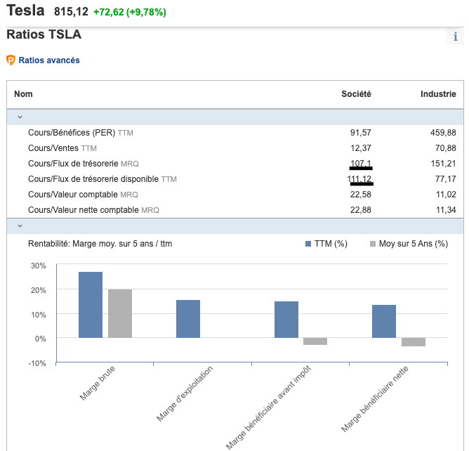This screenshot has height=451, width=469.
Task: Click the Nom column header
Action: point(23,94)
